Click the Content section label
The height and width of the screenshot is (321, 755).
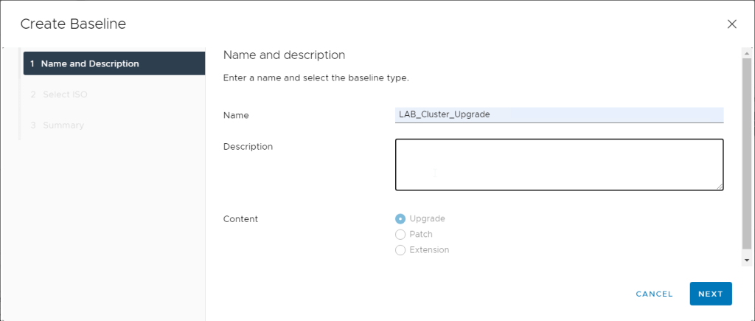pyautogui.click(x=240, y=218)
